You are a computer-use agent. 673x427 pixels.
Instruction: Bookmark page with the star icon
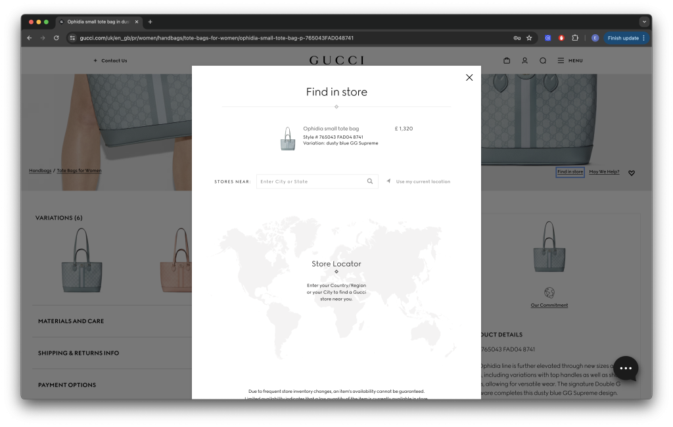(x=529, y=38)
